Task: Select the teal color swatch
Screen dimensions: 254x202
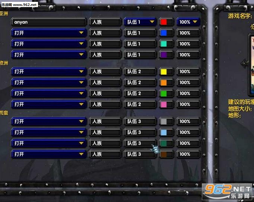Action: pos(163,44)
